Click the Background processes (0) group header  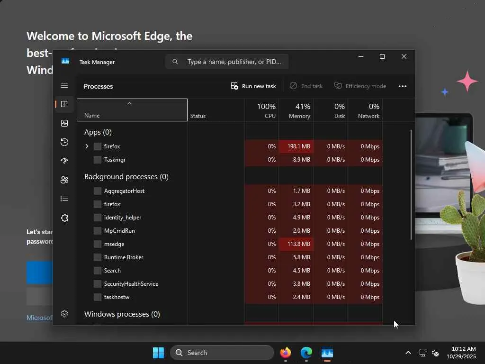pyautogui.click(x=126, y=177)
